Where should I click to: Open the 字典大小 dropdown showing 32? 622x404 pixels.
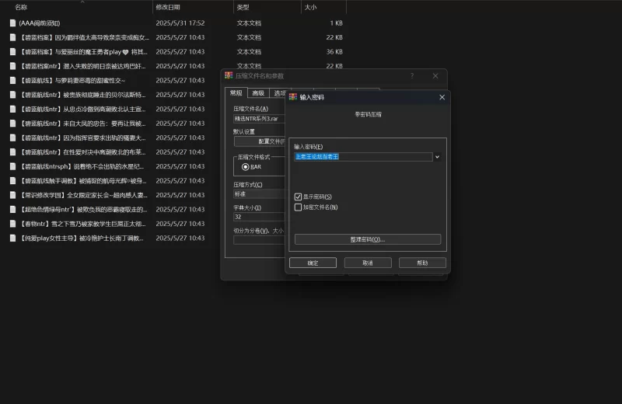click(259, 217)
